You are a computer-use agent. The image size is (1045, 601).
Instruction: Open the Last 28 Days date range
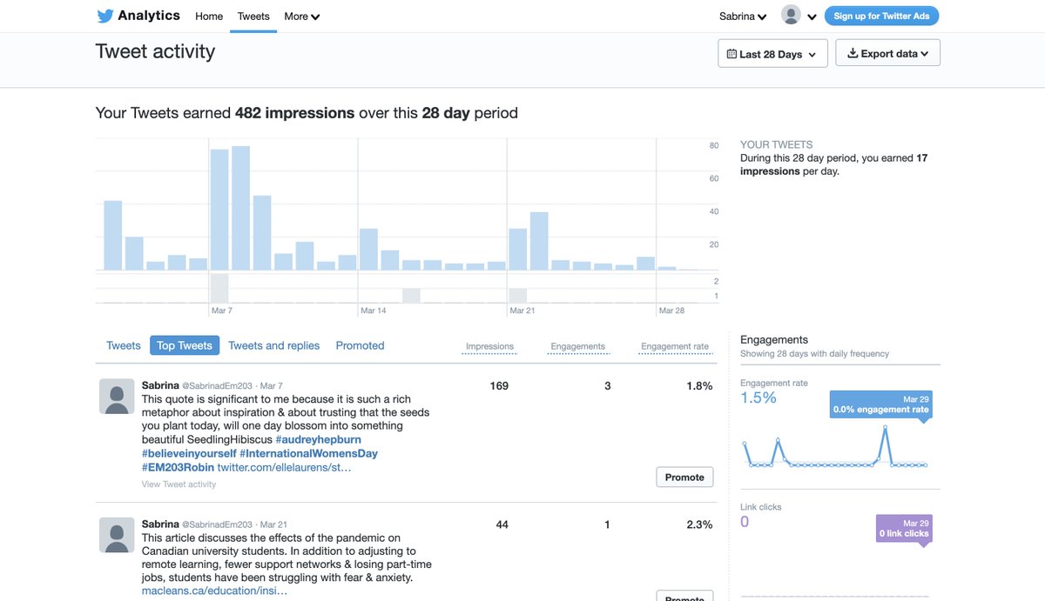tap(772, 54)
